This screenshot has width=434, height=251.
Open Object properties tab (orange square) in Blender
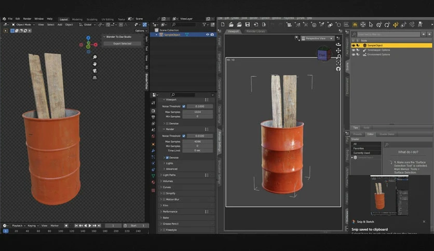(153, 144)
